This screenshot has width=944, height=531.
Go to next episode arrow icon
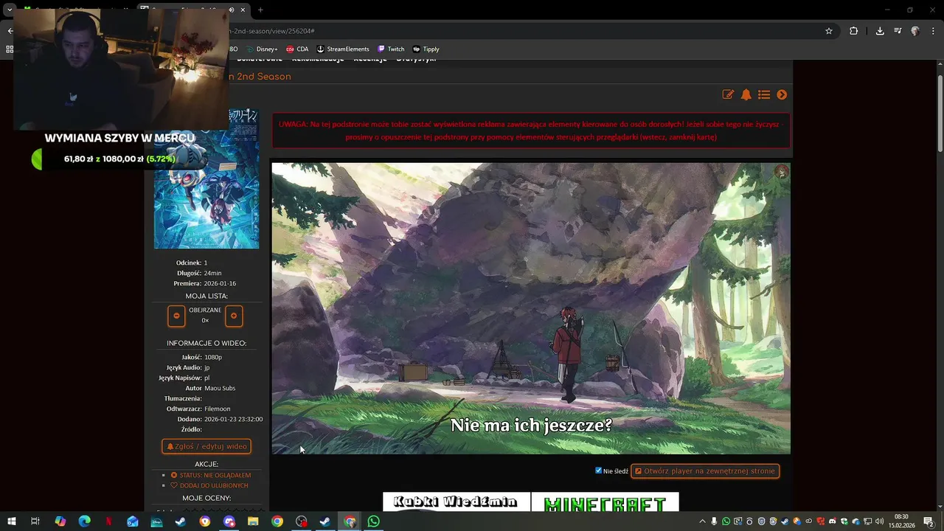coord(782,94)
